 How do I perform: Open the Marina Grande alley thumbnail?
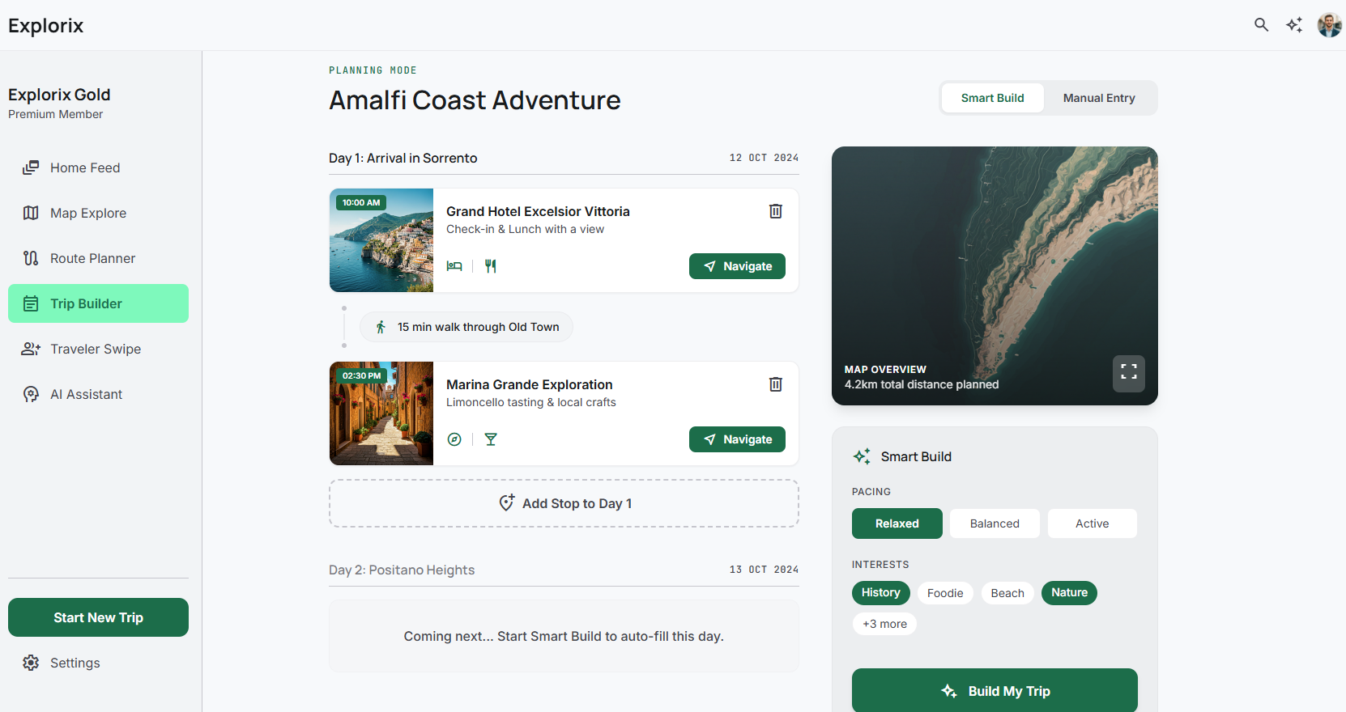pyautogui.click(x=381, y=413)
